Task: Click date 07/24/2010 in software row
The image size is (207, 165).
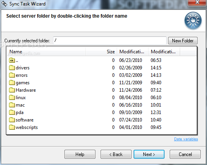Action: [x=130, y=120]
